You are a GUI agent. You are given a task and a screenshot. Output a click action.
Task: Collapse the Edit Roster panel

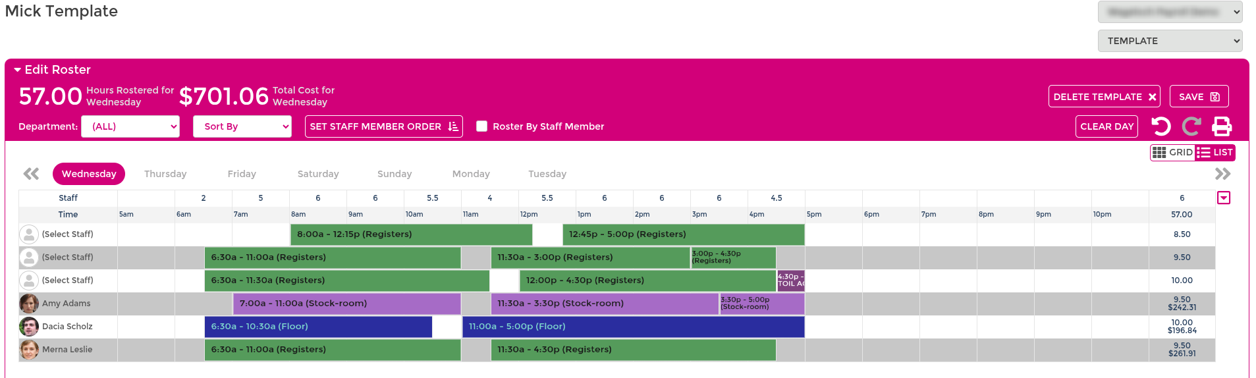(52, 70)
